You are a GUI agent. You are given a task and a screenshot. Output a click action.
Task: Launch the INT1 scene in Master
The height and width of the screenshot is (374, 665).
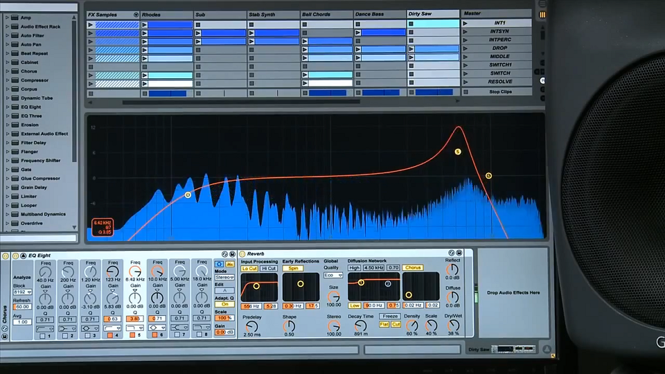click(x=466, y=24)
